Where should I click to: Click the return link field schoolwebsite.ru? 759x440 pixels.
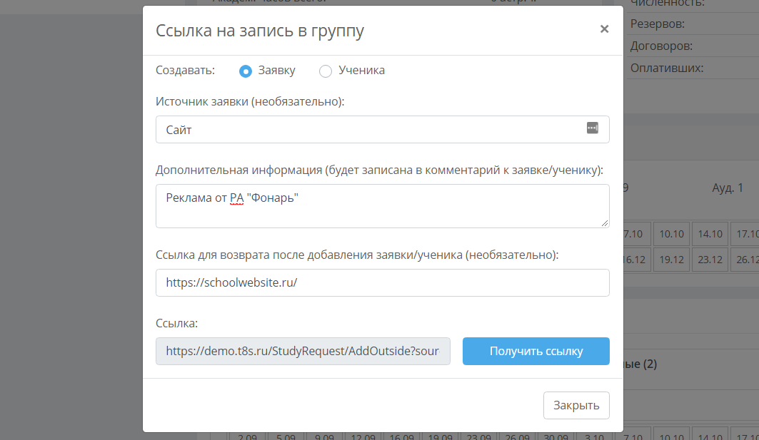coord(383,283)
